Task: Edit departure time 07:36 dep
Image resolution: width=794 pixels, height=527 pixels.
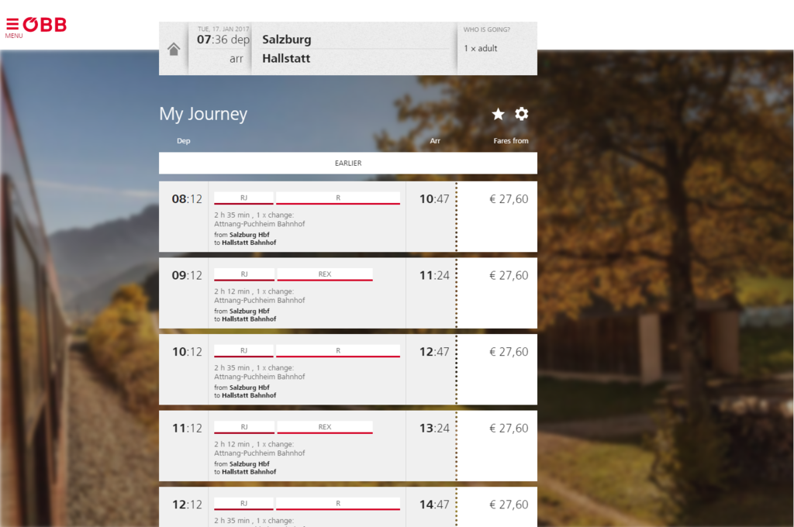Action: 223,40
